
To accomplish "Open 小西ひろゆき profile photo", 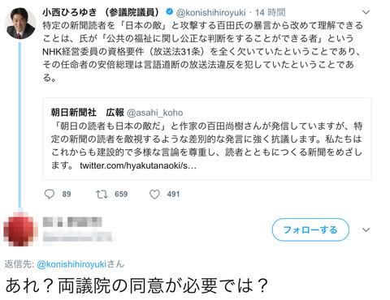I will [x=20, y=24].
